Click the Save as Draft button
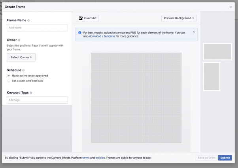 206,158
